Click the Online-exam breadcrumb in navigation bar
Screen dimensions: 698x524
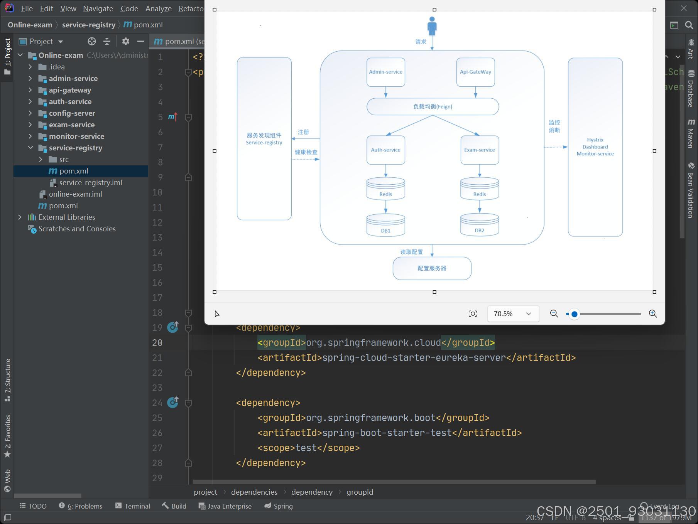coord(30,25)
